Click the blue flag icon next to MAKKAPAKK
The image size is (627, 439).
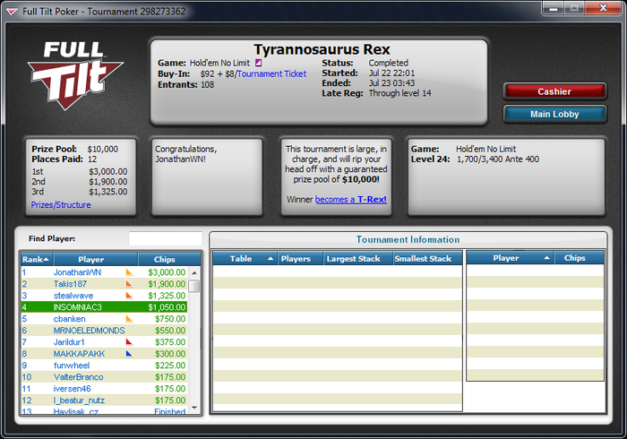tap(129, 353)
